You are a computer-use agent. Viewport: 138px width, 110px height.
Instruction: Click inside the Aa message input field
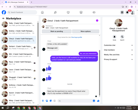point(75,101)
